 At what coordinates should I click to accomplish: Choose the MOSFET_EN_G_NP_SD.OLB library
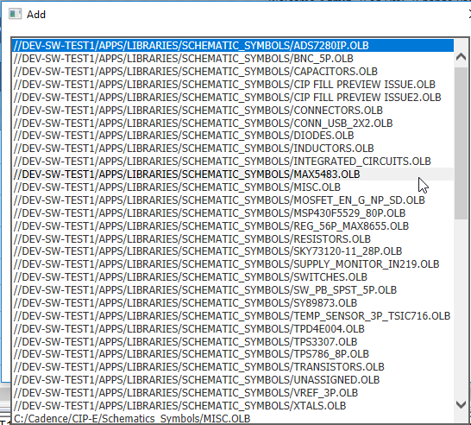coord(233,200)
